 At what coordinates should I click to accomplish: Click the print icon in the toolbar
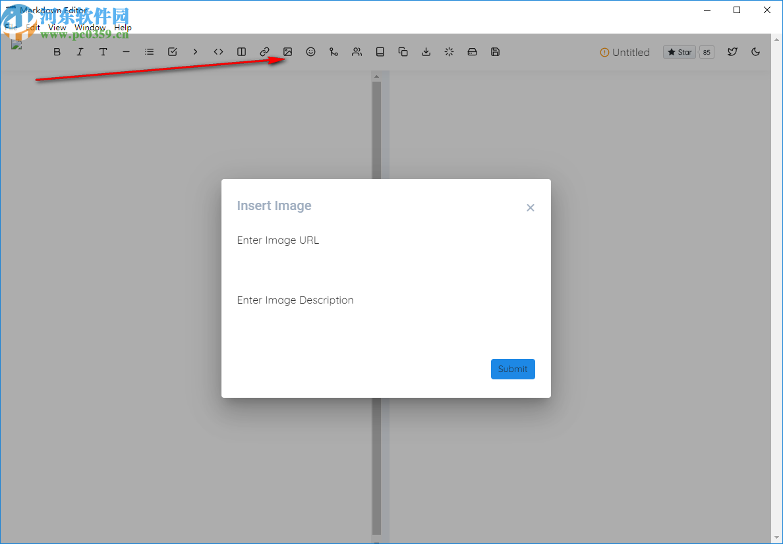[472, 51]
